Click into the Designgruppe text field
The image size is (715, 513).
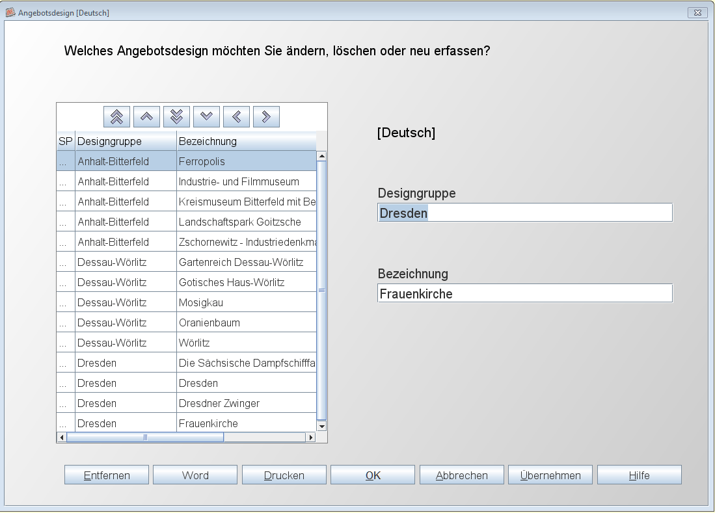(x=524, y=213)
